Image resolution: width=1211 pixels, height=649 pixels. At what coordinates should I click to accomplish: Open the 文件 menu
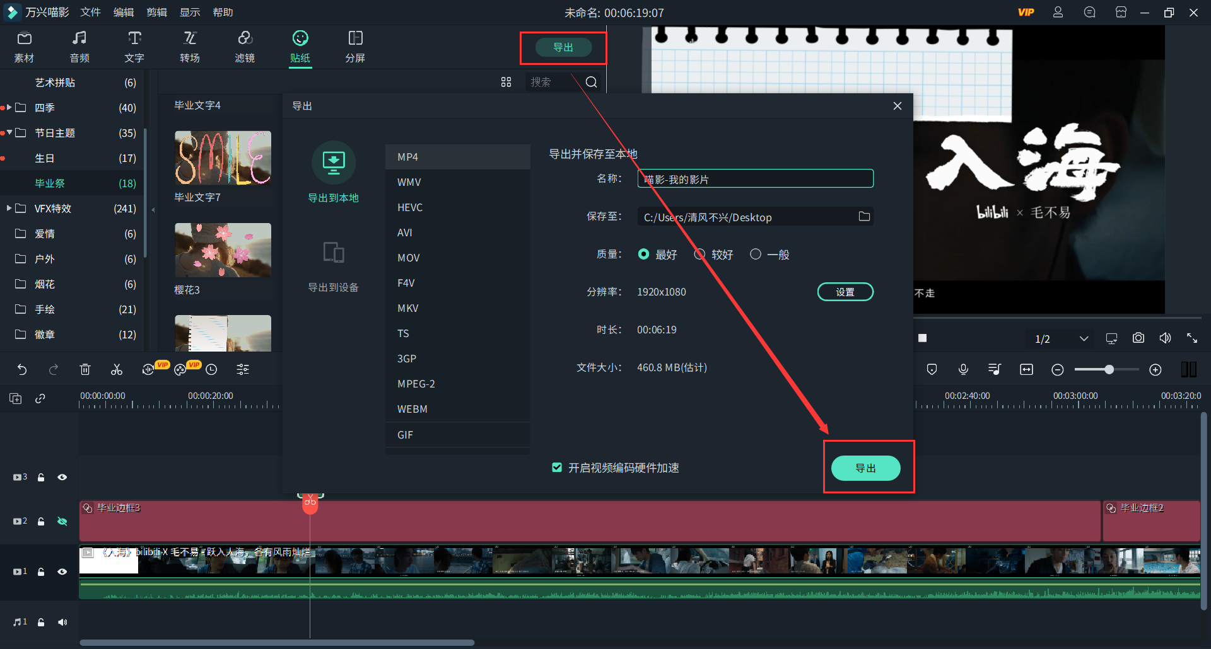click(x=90, y=13)
